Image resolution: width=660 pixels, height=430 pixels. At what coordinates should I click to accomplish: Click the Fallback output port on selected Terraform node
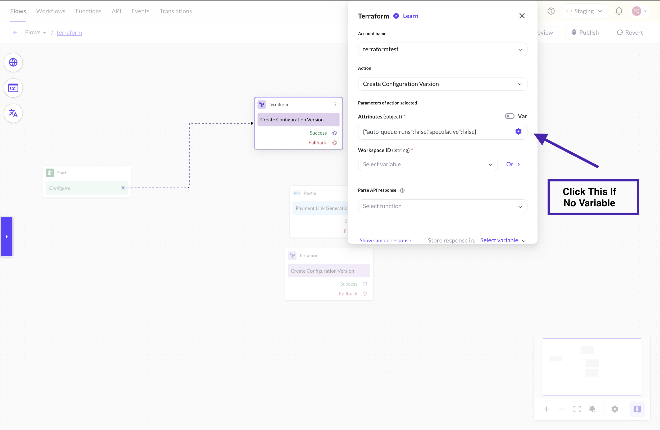coord(334,143)
